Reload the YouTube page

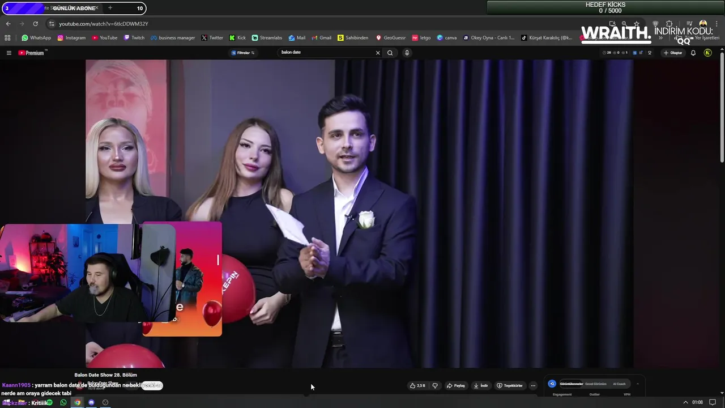pyautogui.click(x=35, y=24)
